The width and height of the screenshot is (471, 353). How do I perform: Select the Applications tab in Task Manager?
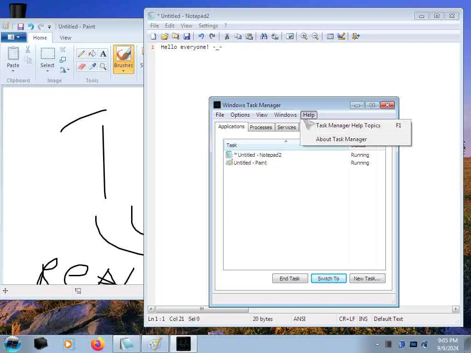point(231,126)
